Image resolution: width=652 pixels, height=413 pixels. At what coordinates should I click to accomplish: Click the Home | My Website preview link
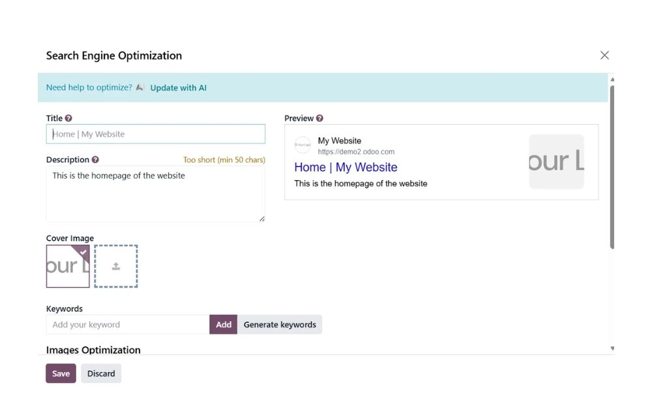(346, 167)
